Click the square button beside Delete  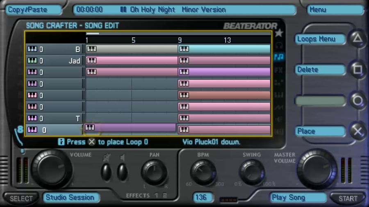tap(358, 69)
